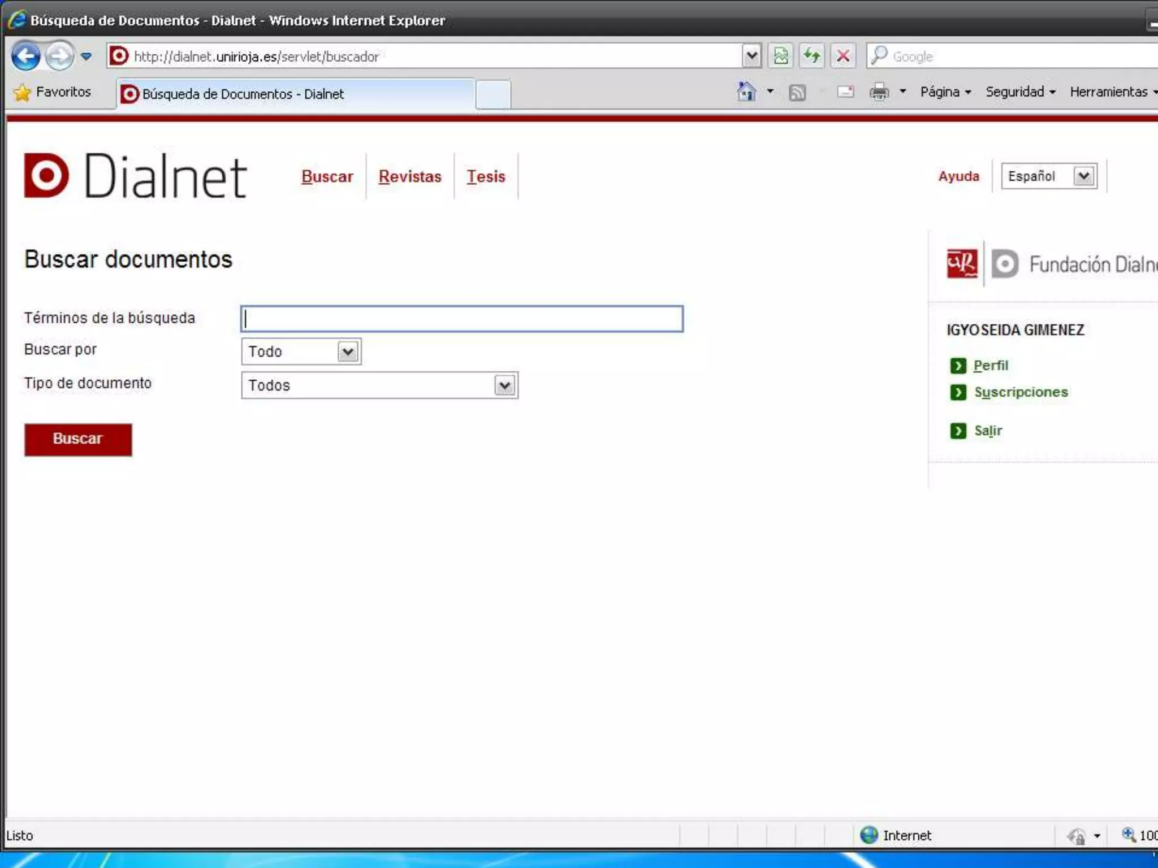Screen dimensions: 1158x868
Task: Open the Tipo de documento dropdown
Action: (x=504, y=385)
